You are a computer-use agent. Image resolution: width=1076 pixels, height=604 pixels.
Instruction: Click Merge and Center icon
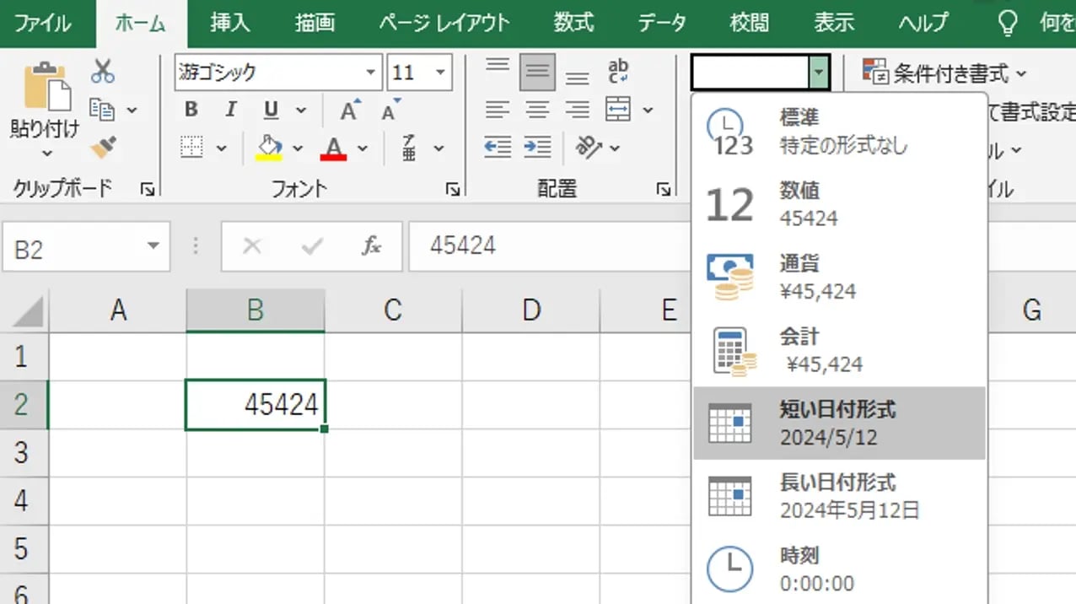619,110
